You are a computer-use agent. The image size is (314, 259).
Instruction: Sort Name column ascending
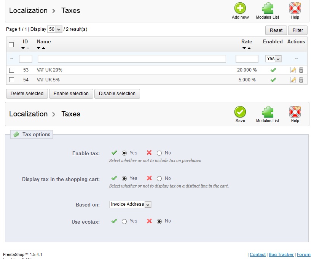(43, 48)
